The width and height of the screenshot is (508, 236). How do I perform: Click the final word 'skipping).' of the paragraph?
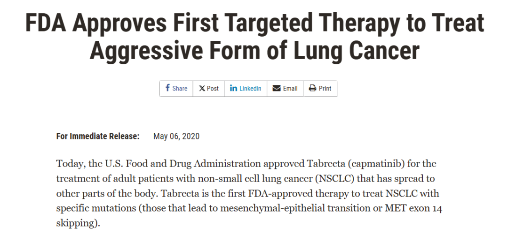pos(78,223)
